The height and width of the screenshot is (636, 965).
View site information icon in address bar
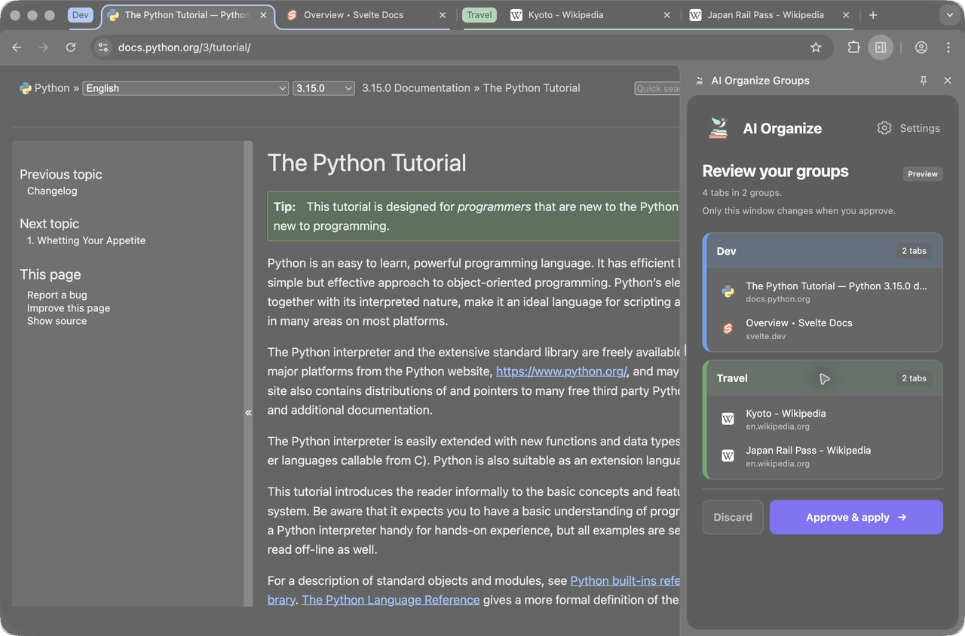(x=103, y=47)
